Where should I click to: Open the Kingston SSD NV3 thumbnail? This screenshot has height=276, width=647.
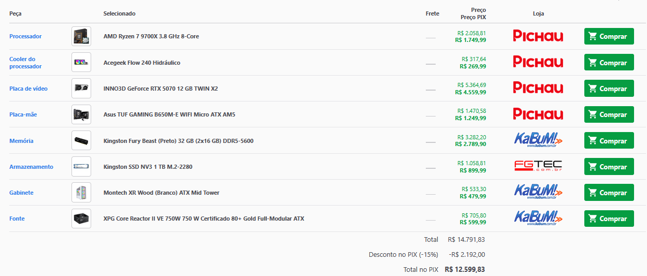click(81, 167)
